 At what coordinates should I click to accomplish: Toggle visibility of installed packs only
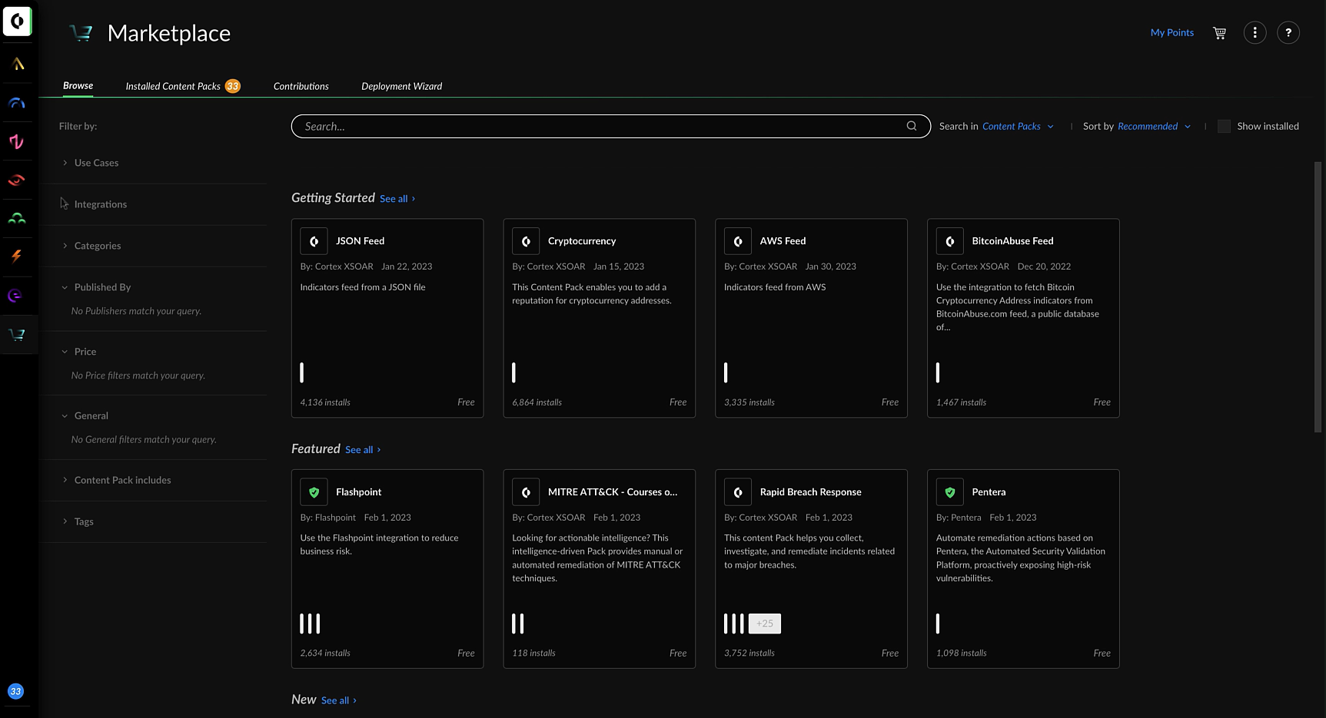[x=1224, y=126]
